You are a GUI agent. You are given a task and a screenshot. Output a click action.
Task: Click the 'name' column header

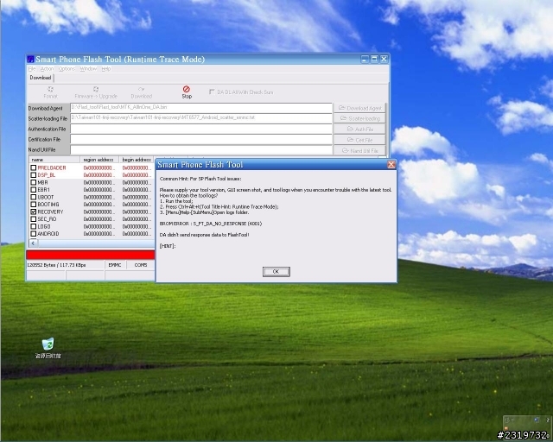(x=54, y=160)
